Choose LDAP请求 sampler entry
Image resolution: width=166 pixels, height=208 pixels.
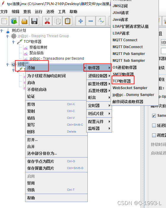pyautogui.click(x=135, y=33)
